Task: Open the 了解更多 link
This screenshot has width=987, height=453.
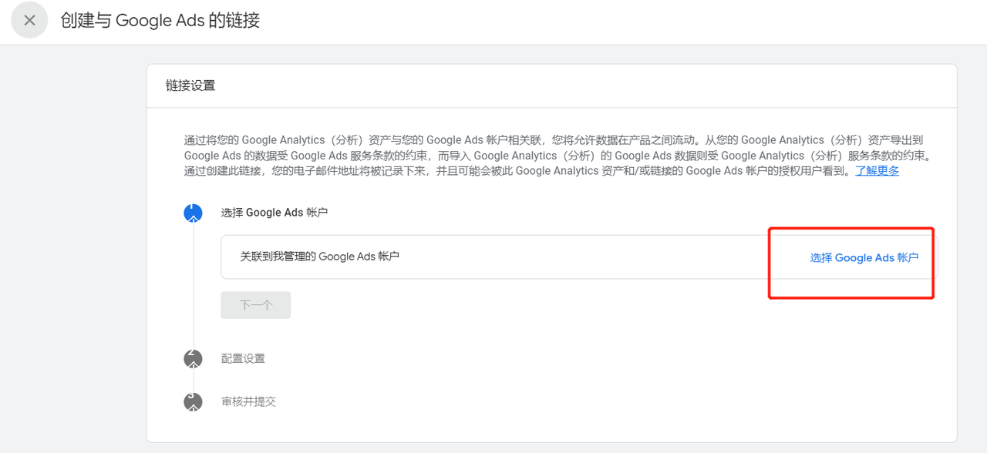Action: pyautogui.click(x=877, y=171)
